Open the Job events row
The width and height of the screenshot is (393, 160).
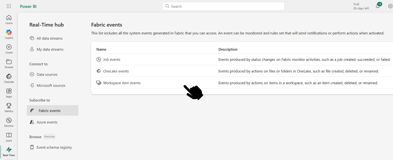(111, 59)
